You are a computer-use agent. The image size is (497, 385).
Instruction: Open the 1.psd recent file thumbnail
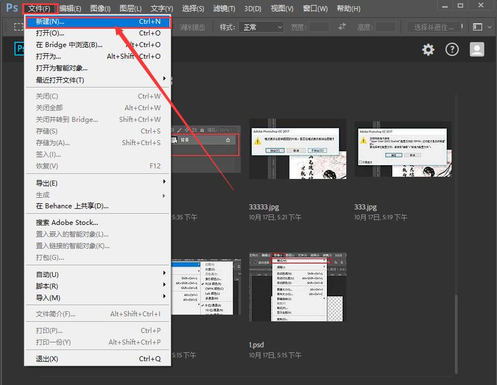pos(298,287)
